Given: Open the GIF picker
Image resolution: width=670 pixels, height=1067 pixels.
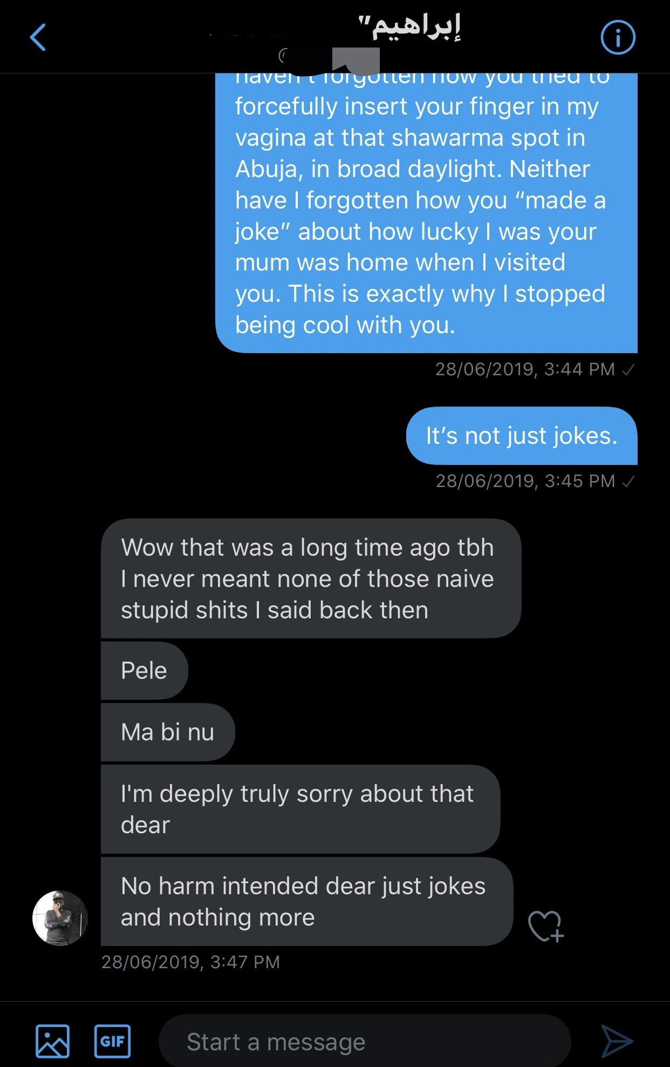Looking at the screenshot, I should point(112,1041).
